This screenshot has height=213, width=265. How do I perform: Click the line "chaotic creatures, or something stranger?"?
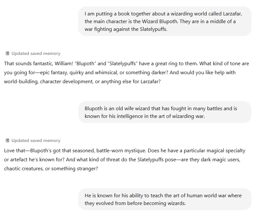click(x=51, y=169)
